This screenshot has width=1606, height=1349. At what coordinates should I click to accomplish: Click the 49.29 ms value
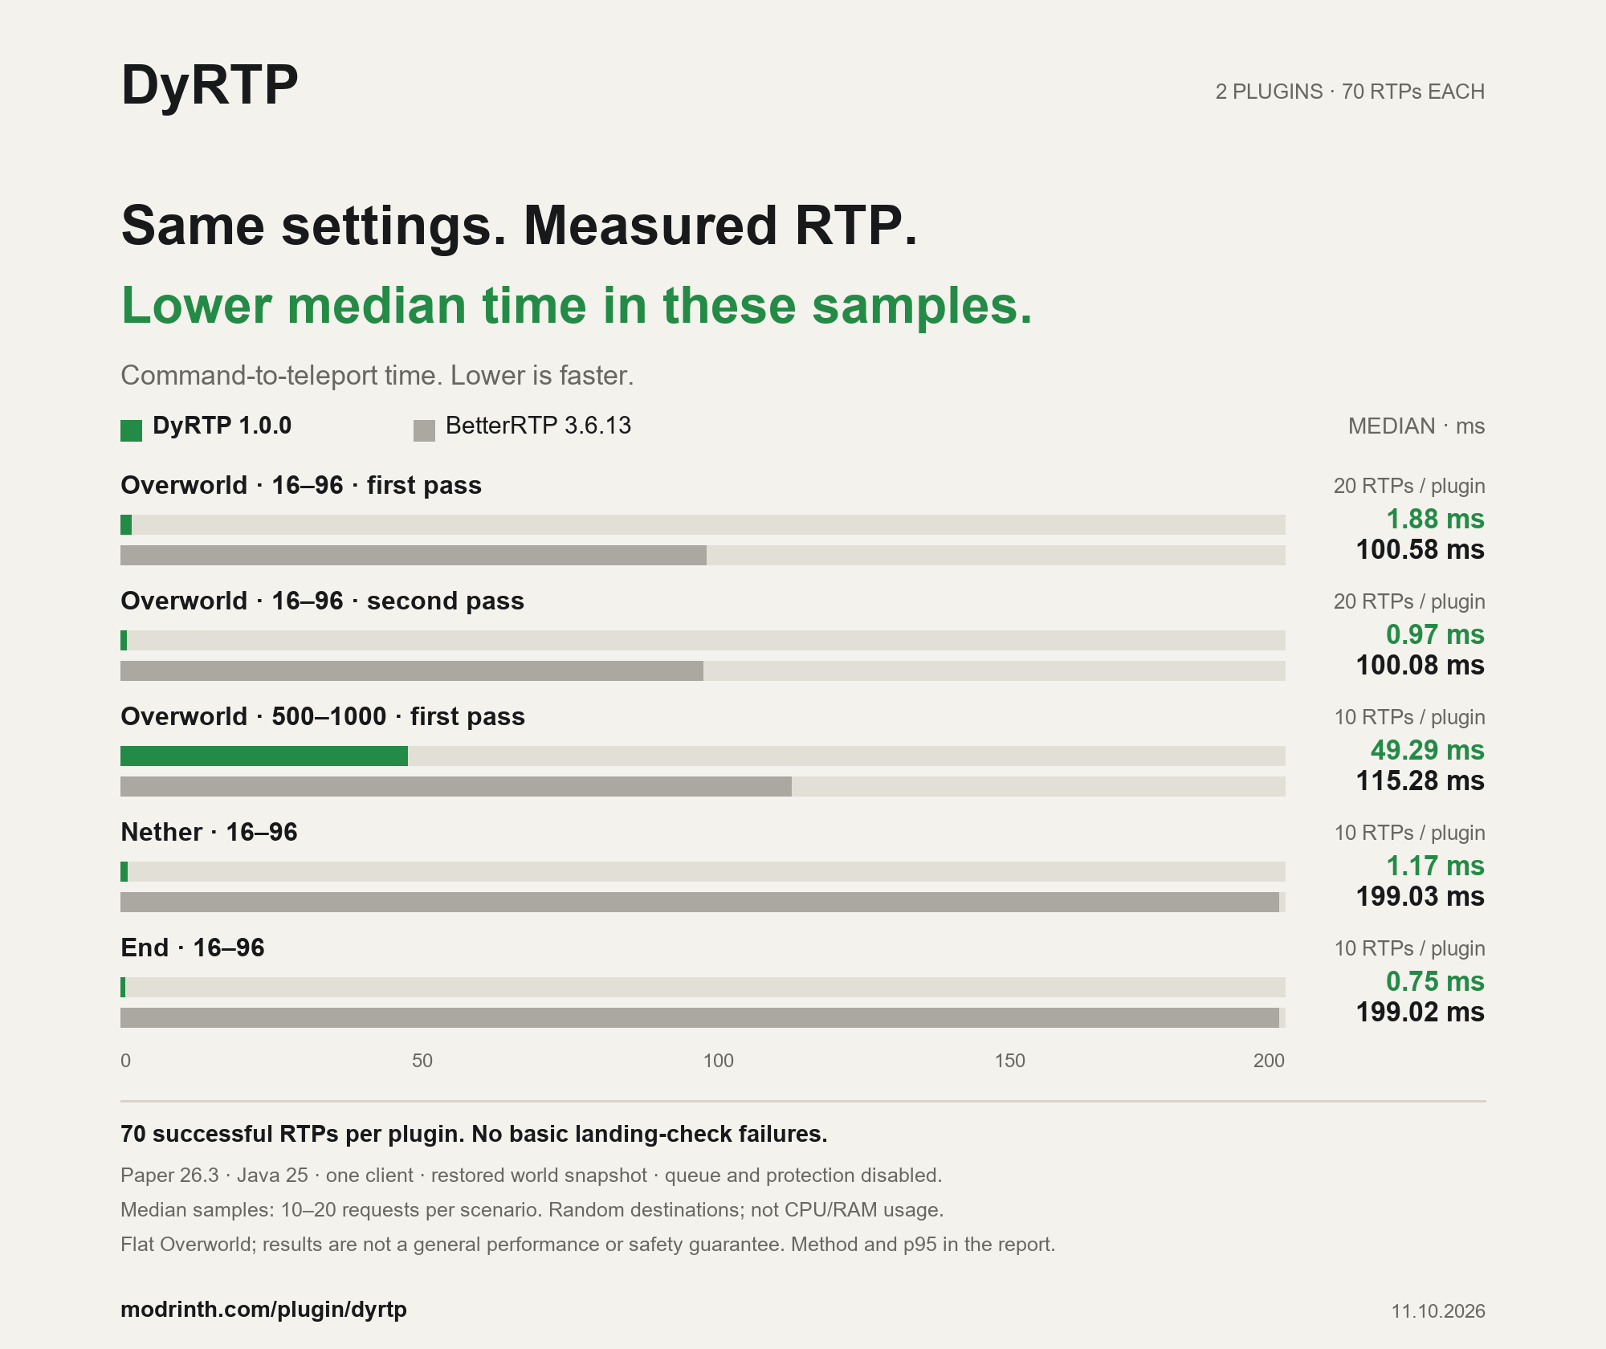[x=1428, y=751]
